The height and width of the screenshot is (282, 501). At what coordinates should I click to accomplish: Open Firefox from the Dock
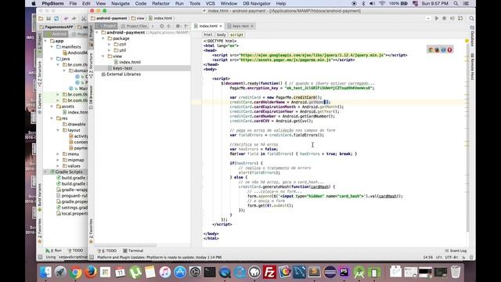[91, 272]
